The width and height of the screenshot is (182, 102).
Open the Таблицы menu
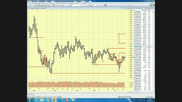click(45, 3)
